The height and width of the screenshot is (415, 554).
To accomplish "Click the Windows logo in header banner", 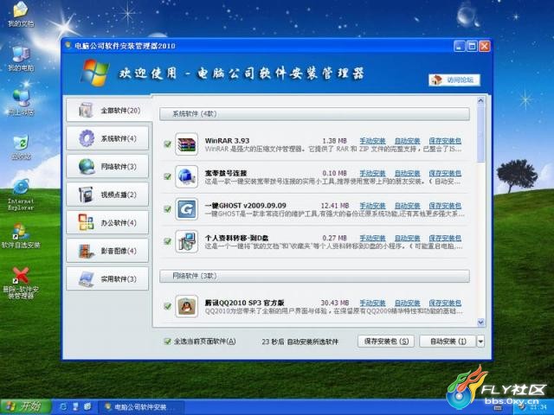I will [94, 73].
